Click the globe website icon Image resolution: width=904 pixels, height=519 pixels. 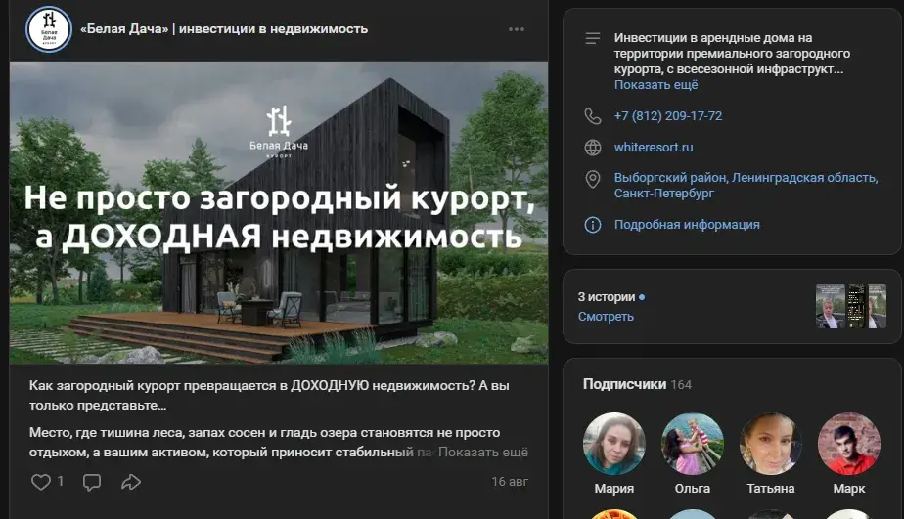click(x=593, y=148)
